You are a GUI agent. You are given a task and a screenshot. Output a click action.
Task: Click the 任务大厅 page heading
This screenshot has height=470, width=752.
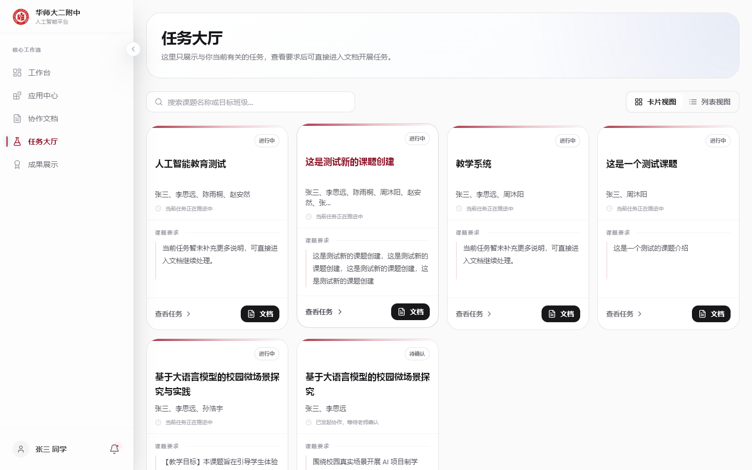192,38
